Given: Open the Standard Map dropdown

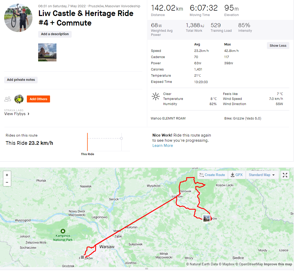Looking at the screenshot, I should (262, 175).
